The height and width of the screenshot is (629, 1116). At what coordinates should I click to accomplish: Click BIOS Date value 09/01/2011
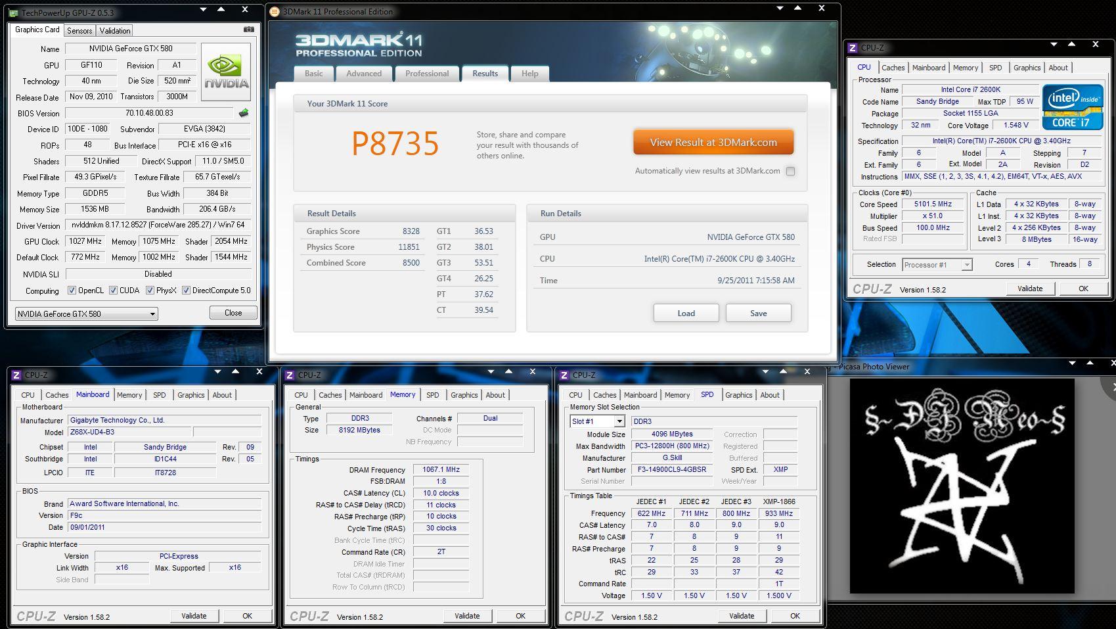pyautogui.click(x=164, y=527)
